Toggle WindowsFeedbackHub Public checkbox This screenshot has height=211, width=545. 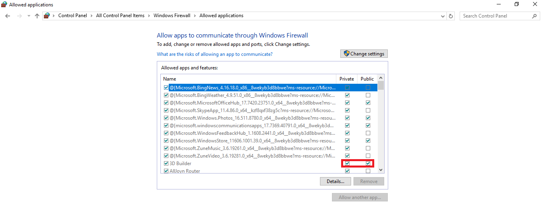tap(368, 133)
